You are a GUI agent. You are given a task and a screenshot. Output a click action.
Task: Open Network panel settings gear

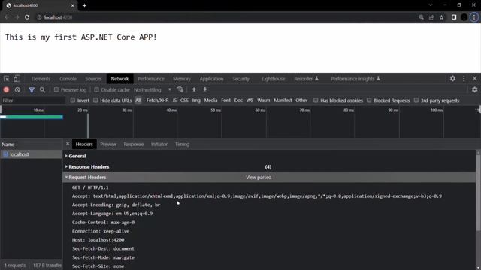click(474, 89)
